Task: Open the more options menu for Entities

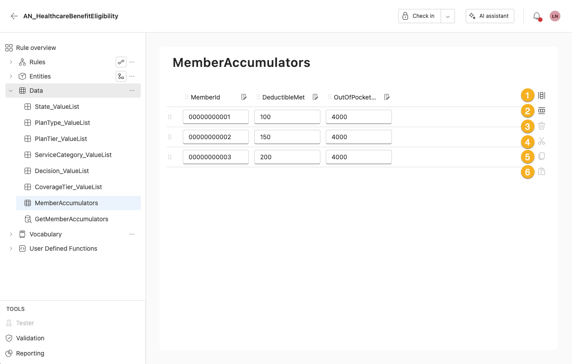Action: (132, 76)
